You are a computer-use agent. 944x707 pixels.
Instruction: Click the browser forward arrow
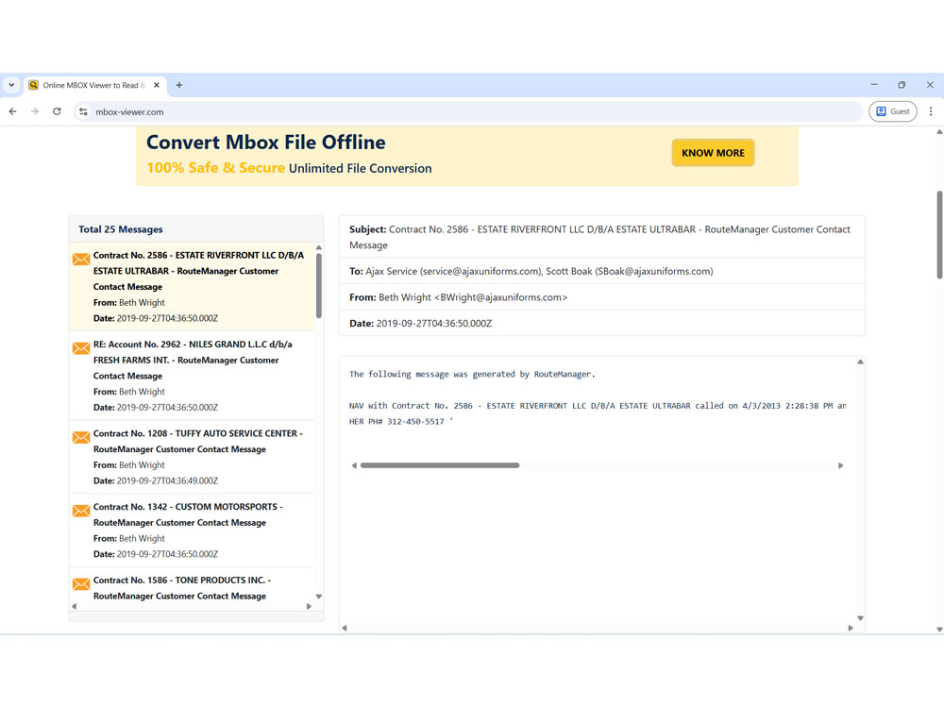point(34,110)
